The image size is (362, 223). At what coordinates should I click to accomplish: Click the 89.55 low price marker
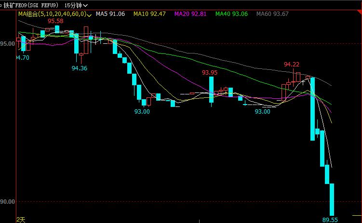pos(330,220)
